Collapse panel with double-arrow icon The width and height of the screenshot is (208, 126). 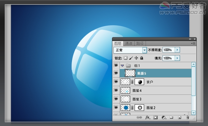click(190, 39)
